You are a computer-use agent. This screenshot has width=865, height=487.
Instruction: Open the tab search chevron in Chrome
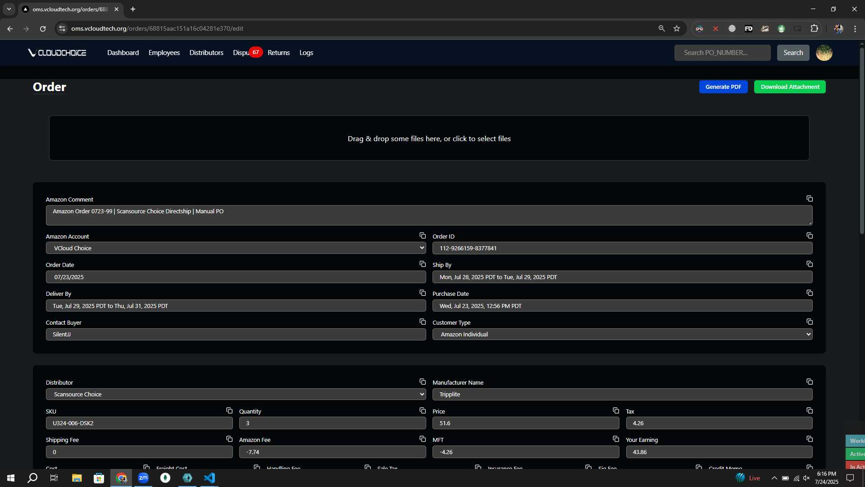(9, 9)
